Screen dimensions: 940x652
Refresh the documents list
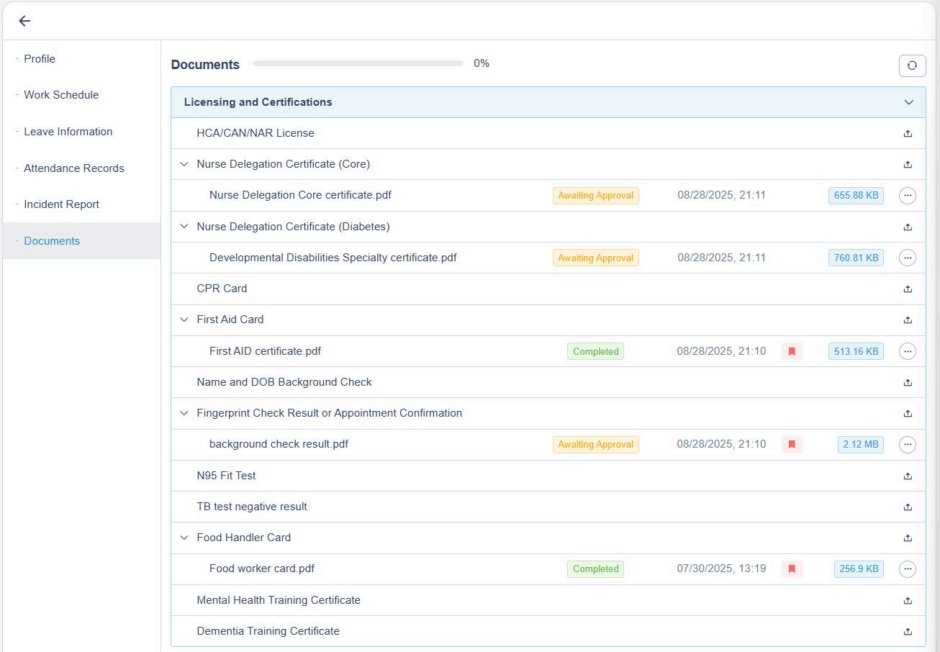912,65
